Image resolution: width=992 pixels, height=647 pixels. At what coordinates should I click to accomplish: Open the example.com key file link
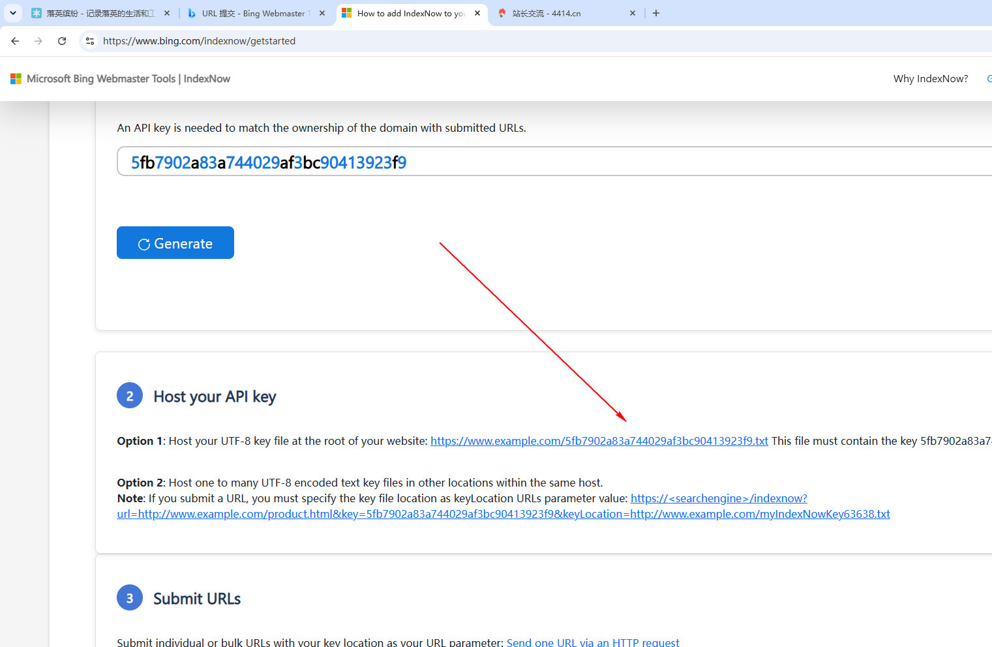click(x=599, y=442)
